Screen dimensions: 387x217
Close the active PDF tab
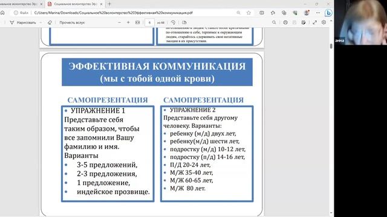click(x=101, y=4)
